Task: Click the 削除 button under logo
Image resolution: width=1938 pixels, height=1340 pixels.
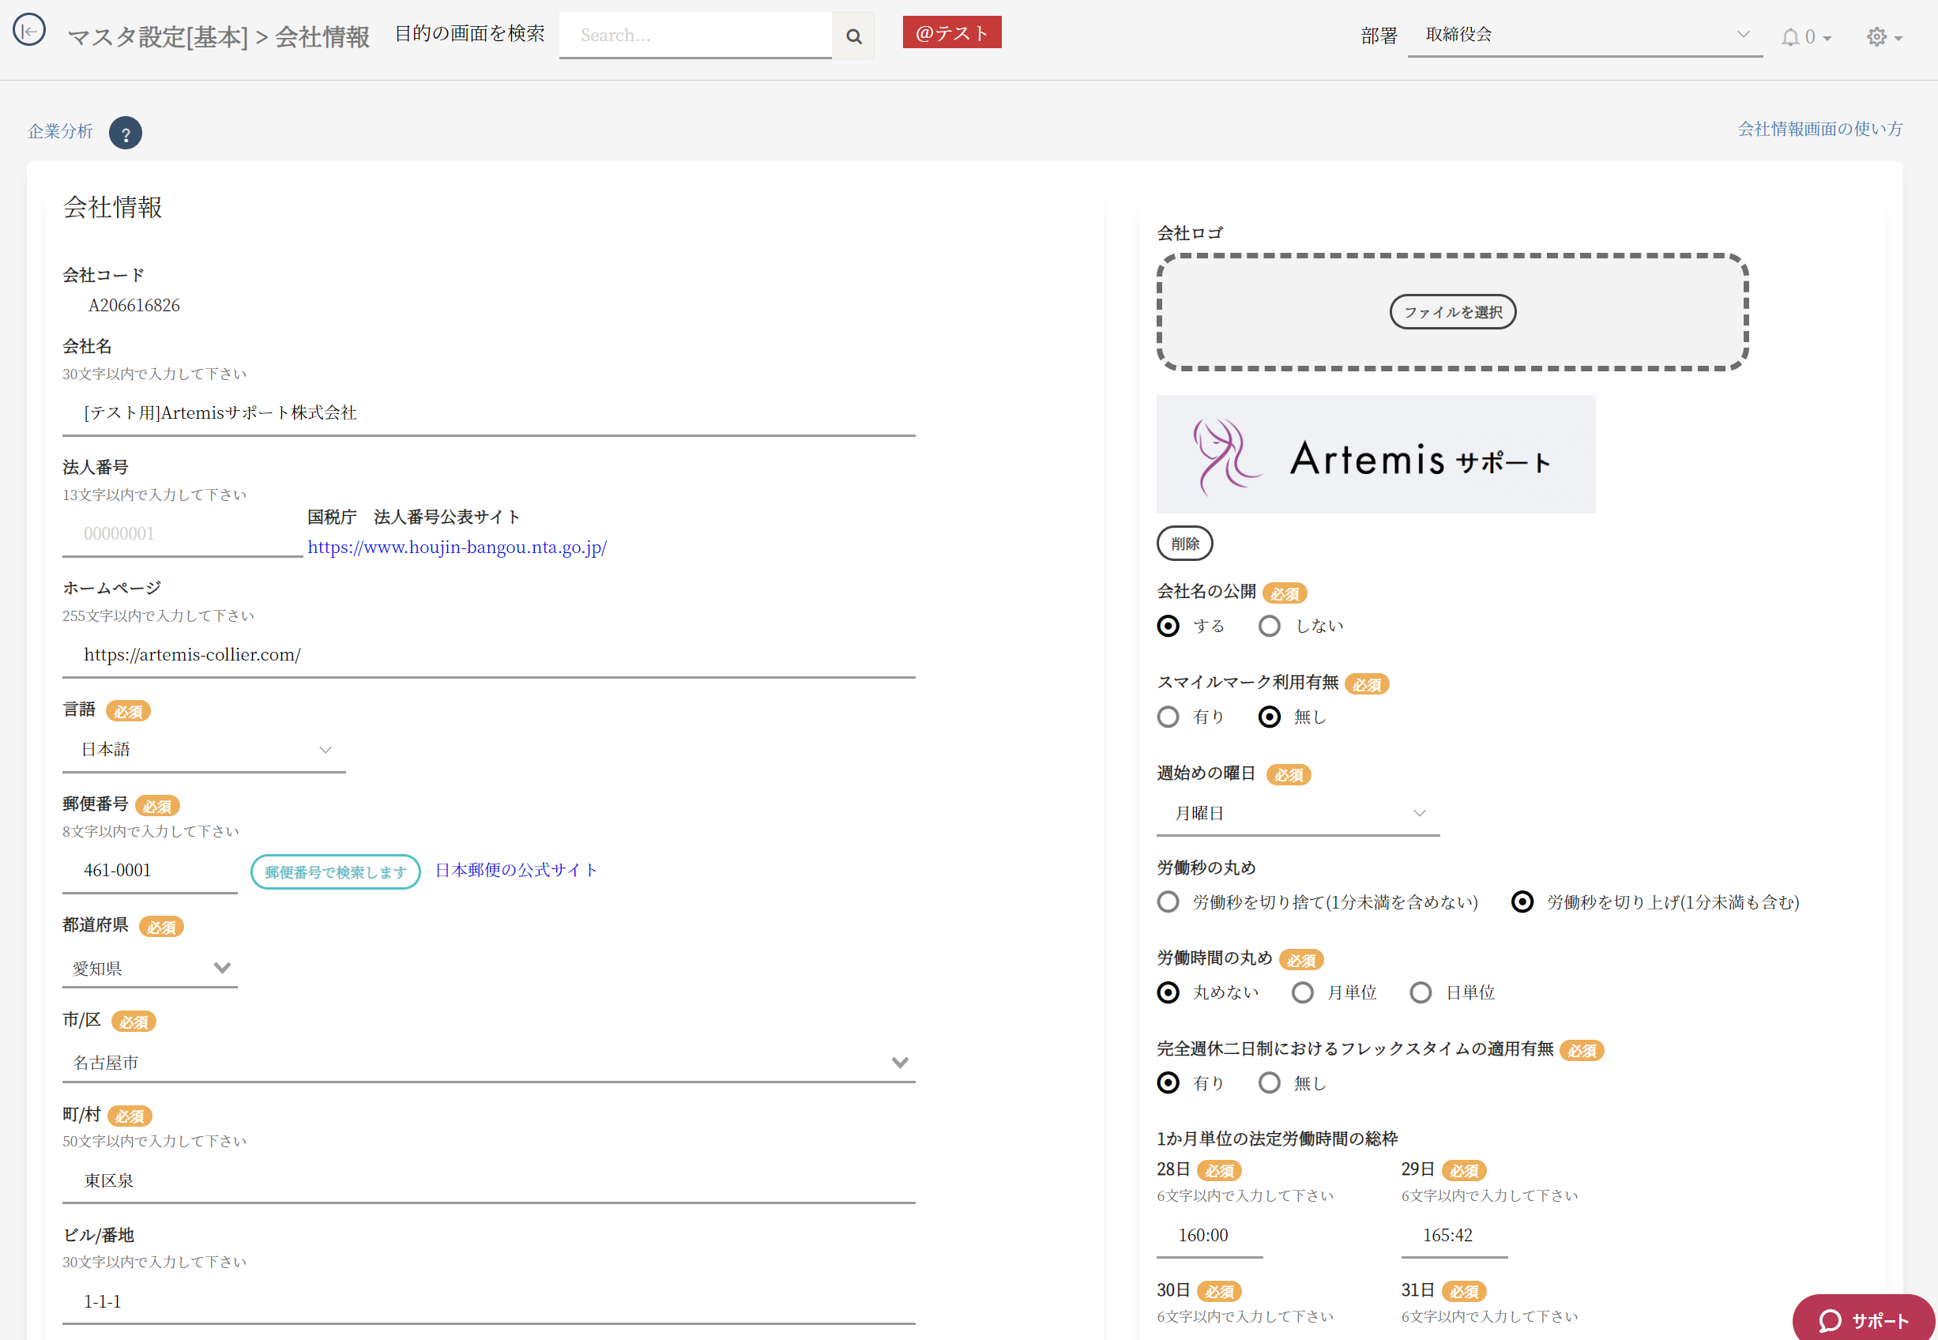Action: [x=1183, y=544]
